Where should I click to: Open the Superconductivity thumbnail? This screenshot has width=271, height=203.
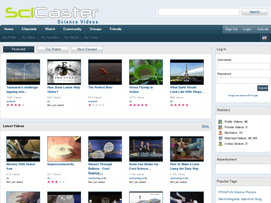64,149
